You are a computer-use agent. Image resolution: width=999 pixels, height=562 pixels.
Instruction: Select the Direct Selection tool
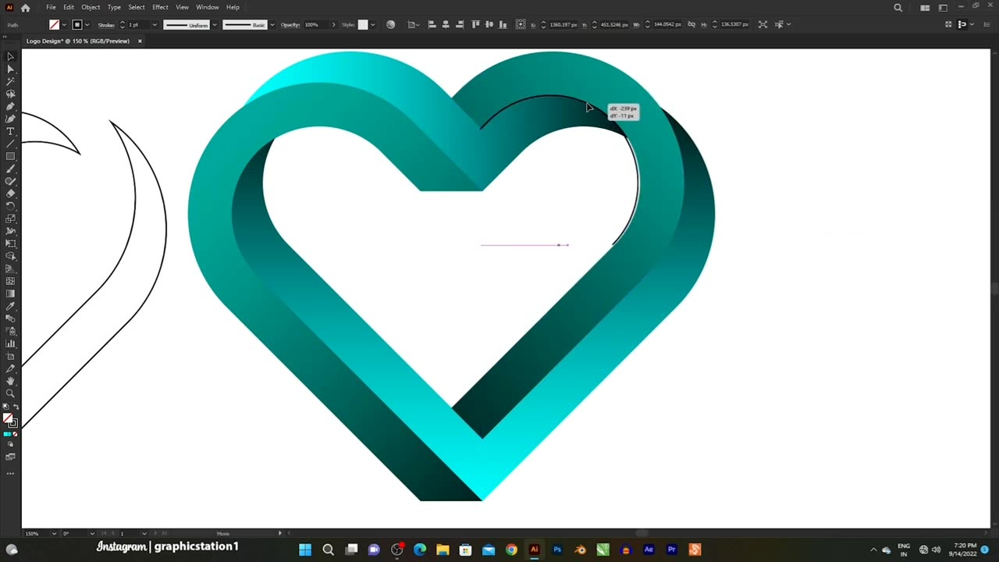10,69
